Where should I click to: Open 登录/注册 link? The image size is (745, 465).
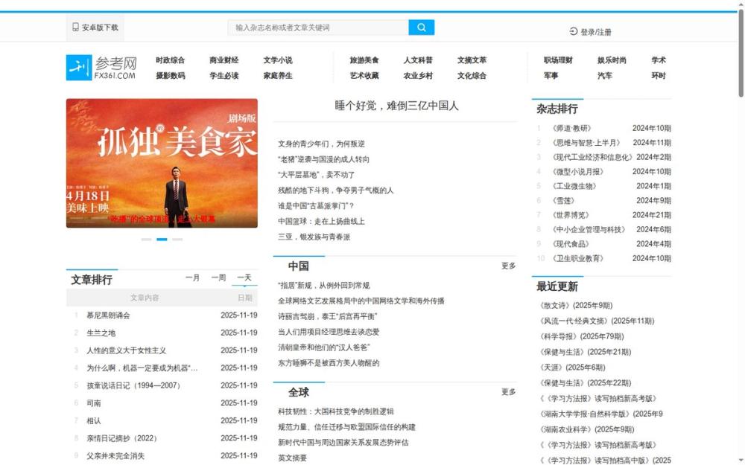tap(596, 32)
